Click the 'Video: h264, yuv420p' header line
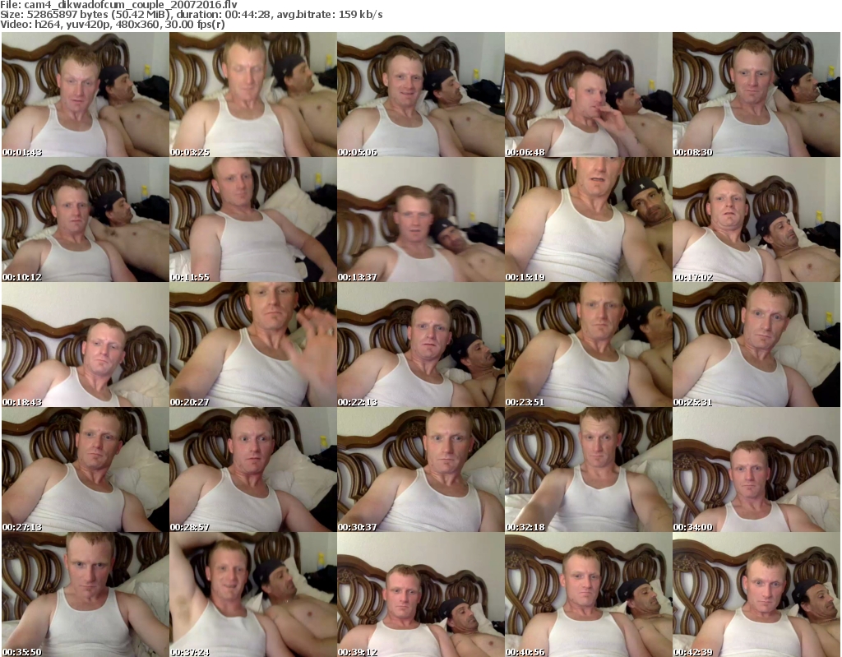Image resolution: width=842 pixels, height=657 pixels. click(x=112, y=25)
